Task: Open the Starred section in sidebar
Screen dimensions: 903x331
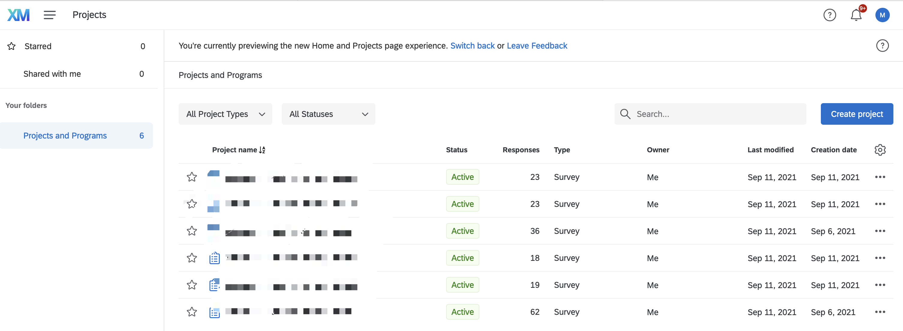Action: click(38, 46)
